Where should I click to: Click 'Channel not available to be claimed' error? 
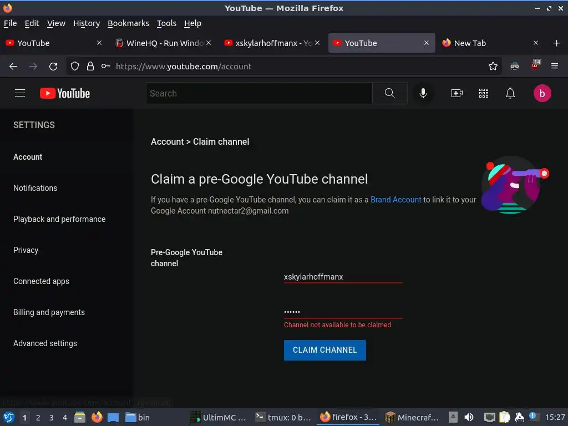337,325
